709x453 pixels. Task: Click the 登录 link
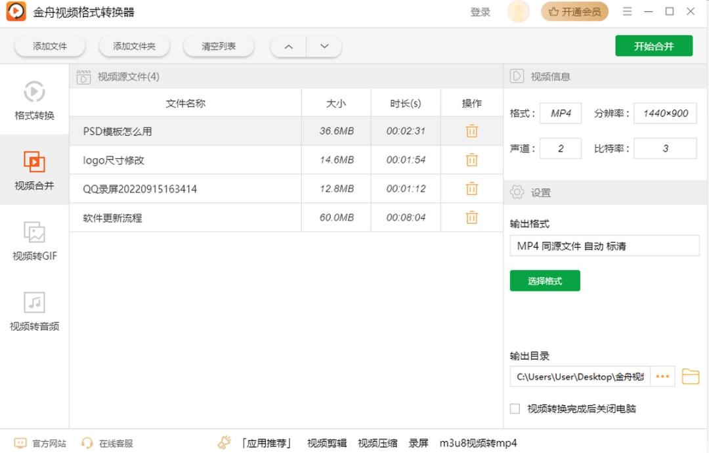pyautogui.click(x=480, y=11)
